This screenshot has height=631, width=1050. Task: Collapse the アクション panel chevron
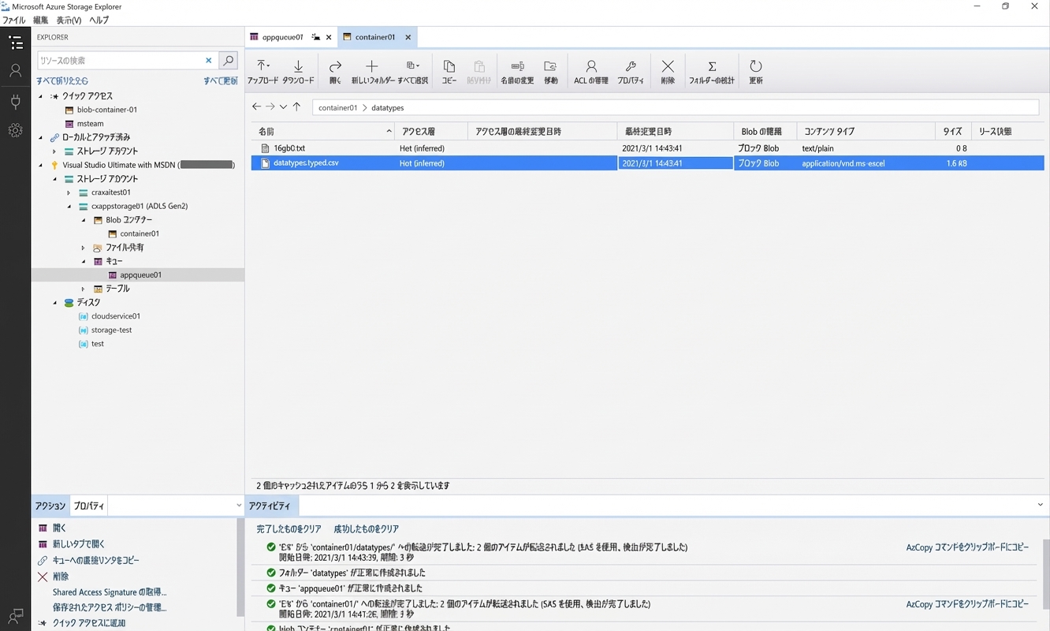[x=239, y=506]
